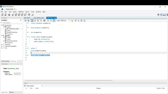Open the object inspector icon

pos(9,15)
